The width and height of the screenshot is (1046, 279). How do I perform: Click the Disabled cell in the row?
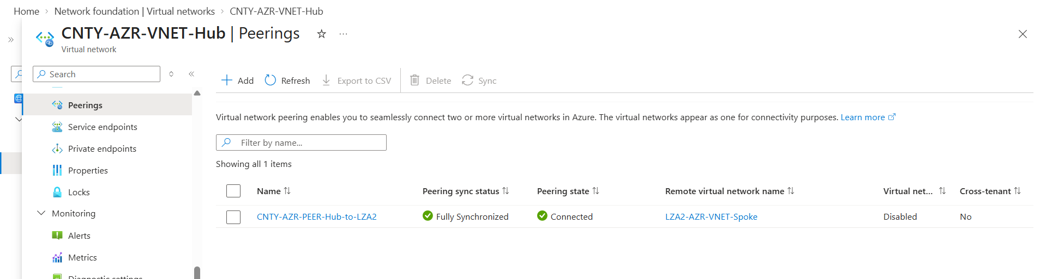click(x=900, y=216)
